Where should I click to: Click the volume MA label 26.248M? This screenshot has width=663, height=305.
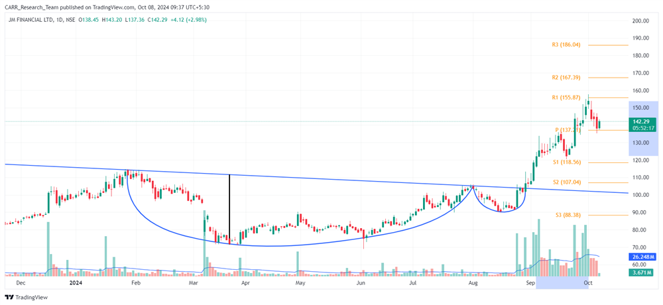point(644,257)
